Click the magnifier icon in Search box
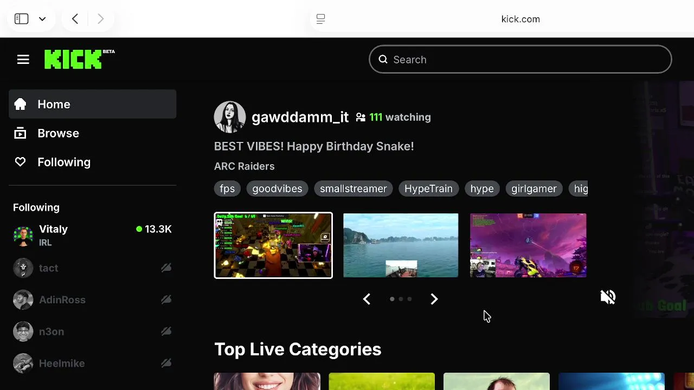 point(383,60)
